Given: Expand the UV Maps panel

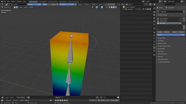Looking at the screenshot, I should click(161, 41).
